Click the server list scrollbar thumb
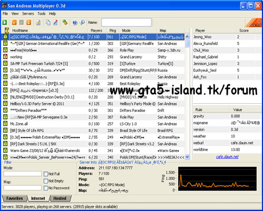This screenshot has width=263, height=211. (x=187, y=43)
